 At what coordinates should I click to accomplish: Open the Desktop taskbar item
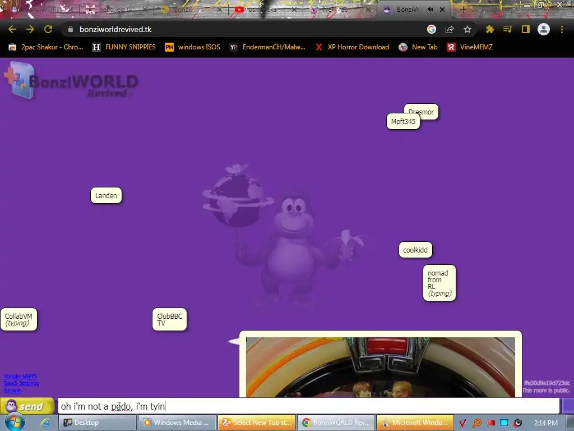tap(98, 423)
